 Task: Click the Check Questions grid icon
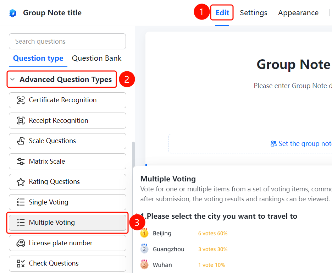pyautogui.click(x=21, y=263)
